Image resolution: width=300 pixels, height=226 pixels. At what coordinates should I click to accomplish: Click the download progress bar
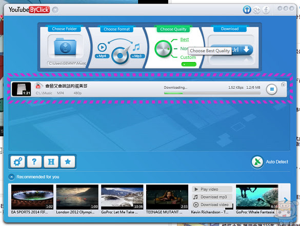[212, 93]
